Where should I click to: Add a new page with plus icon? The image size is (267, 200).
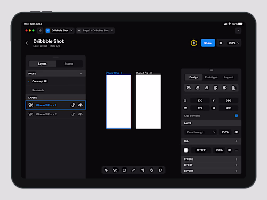click(x=81, y=74)
